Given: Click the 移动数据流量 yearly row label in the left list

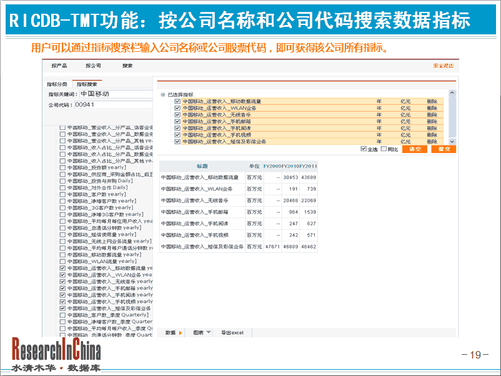Looking at the screenshot, I should (x=104, y=255).
